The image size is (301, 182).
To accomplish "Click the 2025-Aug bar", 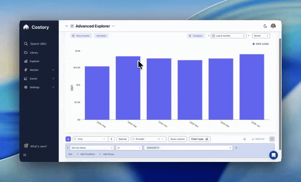I will pos(97,93).
